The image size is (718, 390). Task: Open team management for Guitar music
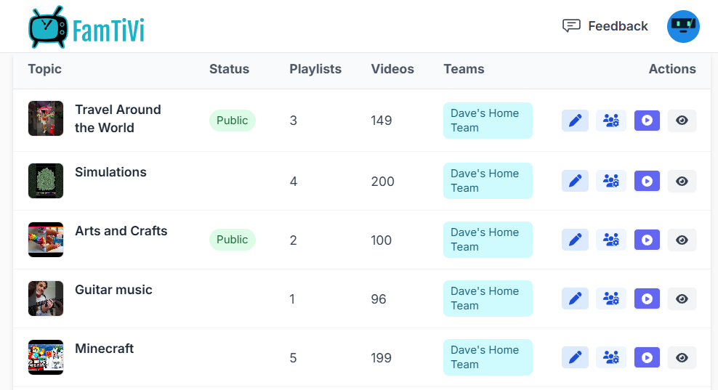tap(611, 298)
